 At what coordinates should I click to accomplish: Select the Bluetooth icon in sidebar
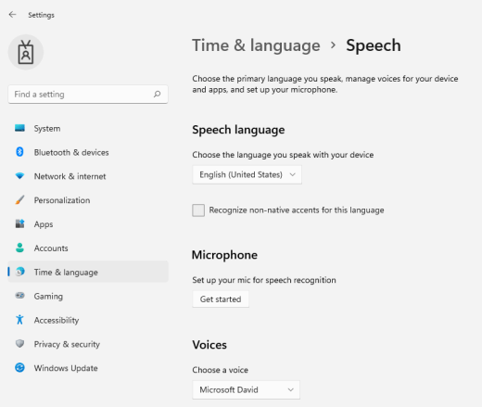click(19, 152)
